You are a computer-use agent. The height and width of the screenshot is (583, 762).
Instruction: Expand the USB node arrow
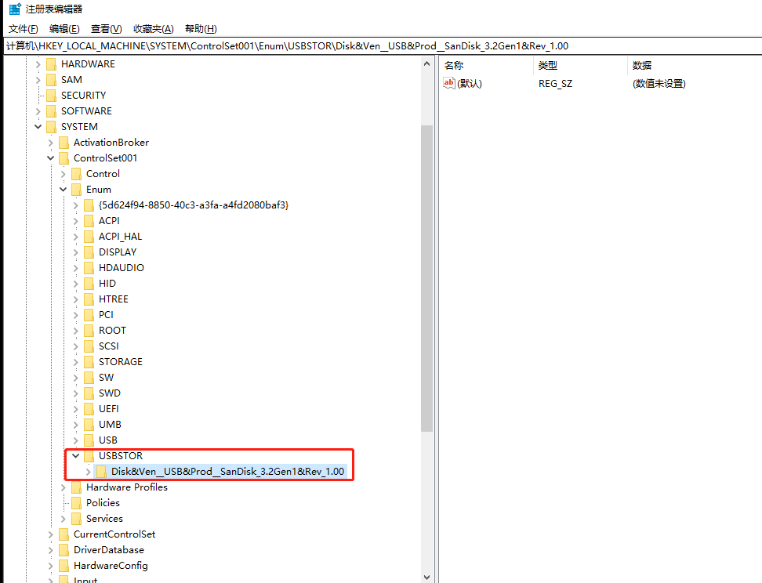(76, 440)
